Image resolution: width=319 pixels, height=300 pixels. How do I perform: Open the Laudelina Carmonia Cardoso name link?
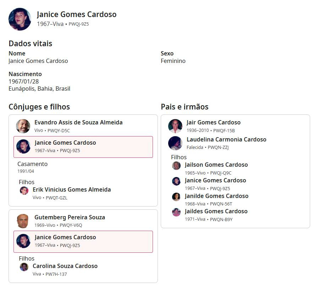pos(226,139)
